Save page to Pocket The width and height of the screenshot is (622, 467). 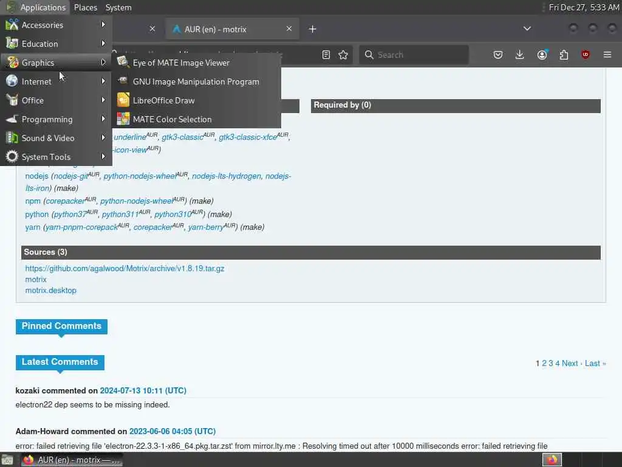click(x=498, y=55)
